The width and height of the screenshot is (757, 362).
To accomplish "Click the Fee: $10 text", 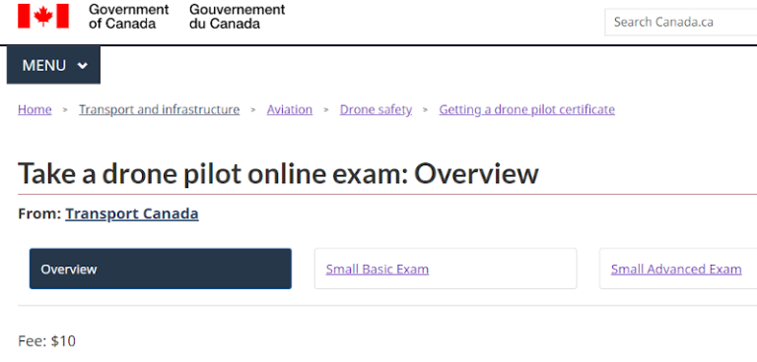I will 47,341.
